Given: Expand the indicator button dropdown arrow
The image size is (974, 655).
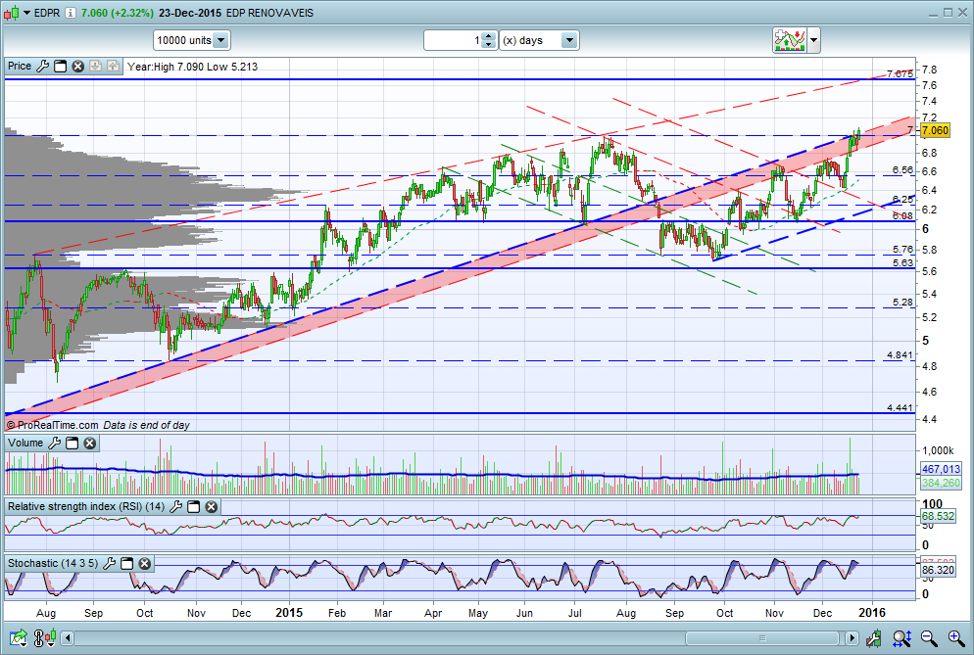Looking at the screenshot, I should 814,40.
